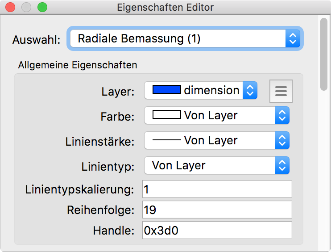Click the Radiale Bemassung (1) selection text

click(139, 39)
